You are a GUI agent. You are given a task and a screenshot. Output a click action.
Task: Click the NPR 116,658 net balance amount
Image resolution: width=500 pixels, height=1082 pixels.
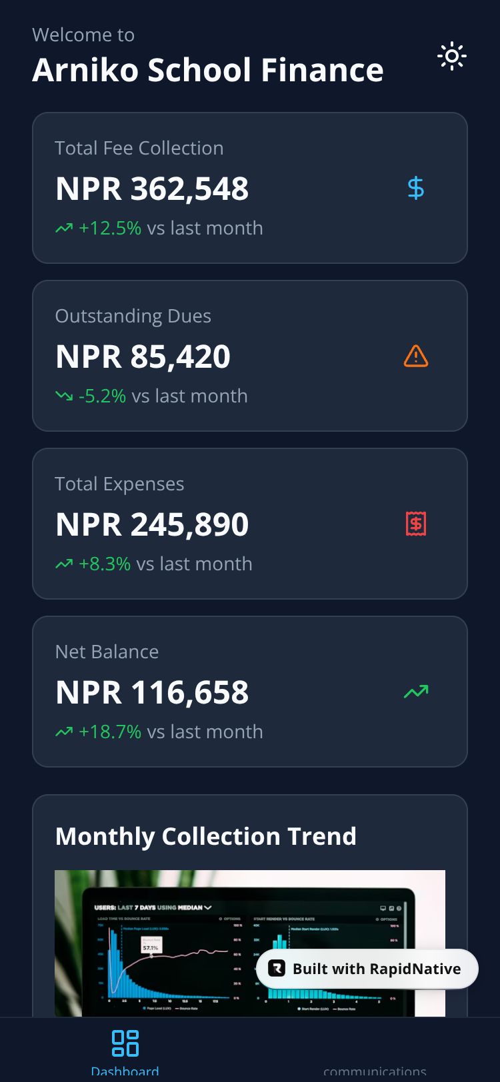pos(152,692)
